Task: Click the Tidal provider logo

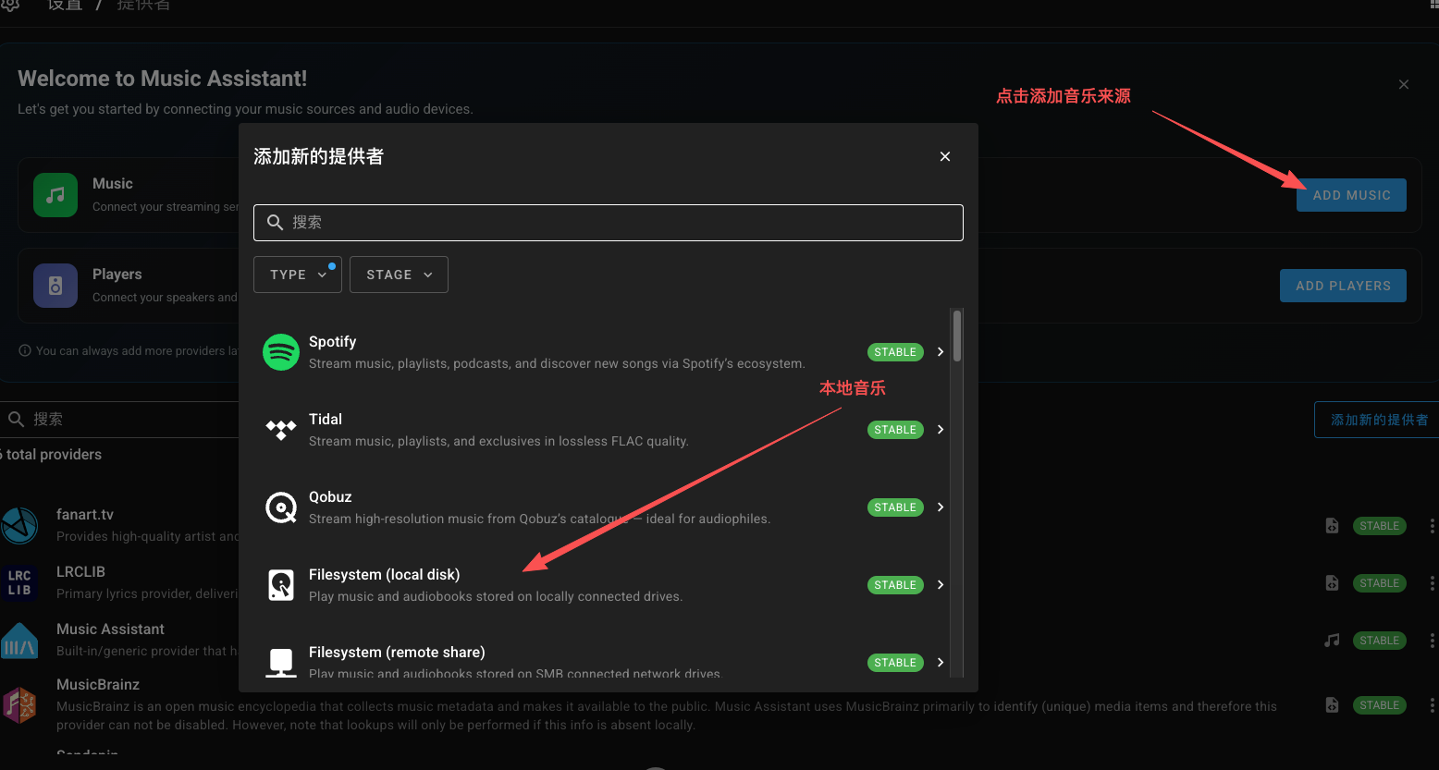Action: [280, 429]
